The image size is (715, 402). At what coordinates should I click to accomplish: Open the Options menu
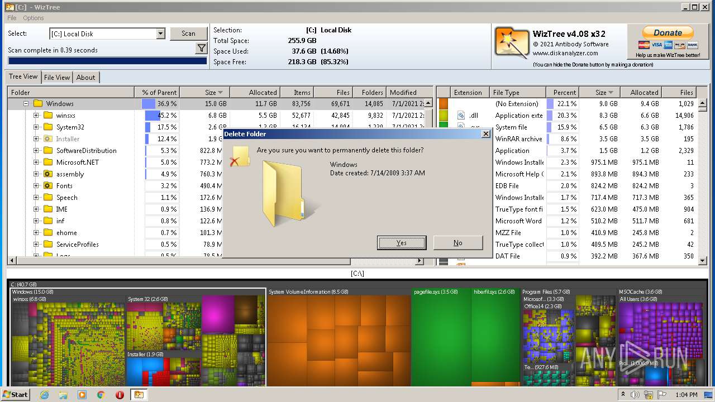(x=34, y=18)
